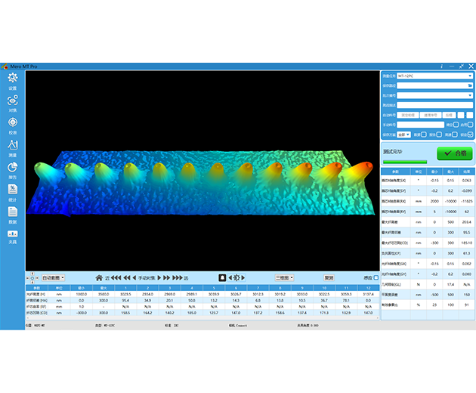Open the 全部 save scheme dropdown
Screen dimensions: 476x393
(x=403, y=135)
